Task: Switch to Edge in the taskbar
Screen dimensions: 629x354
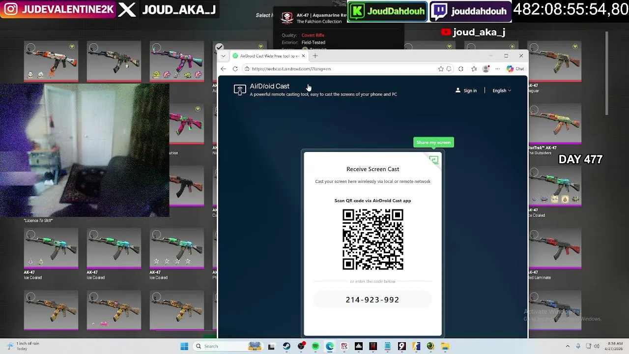Action: coord(330,346)
